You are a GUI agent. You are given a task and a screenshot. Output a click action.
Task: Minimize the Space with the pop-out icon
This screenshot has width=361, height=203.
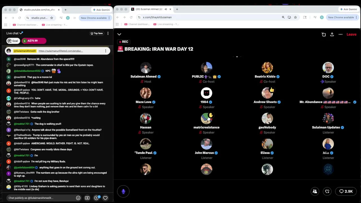coord(323,34)
